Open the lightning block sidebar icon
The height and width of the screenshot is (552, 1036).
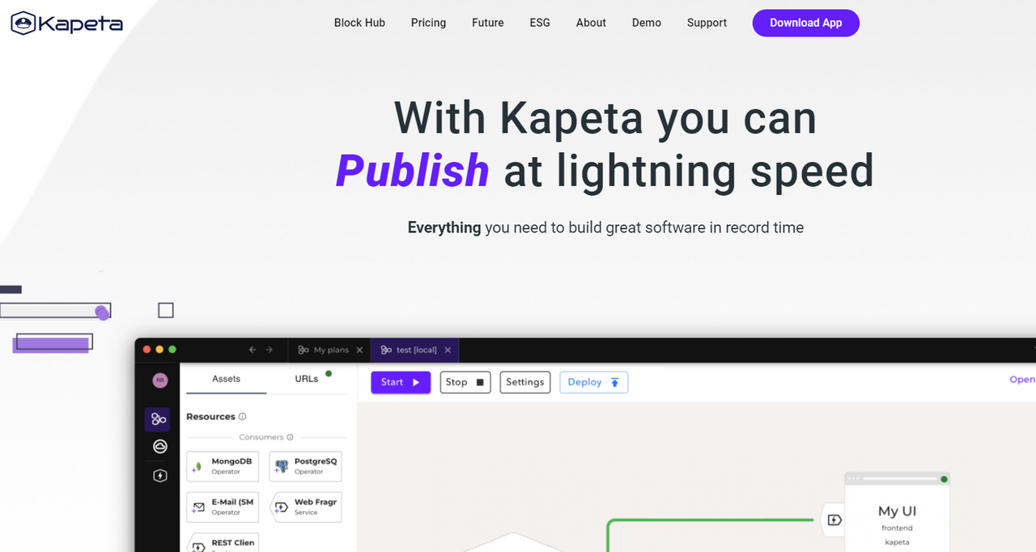160,476
